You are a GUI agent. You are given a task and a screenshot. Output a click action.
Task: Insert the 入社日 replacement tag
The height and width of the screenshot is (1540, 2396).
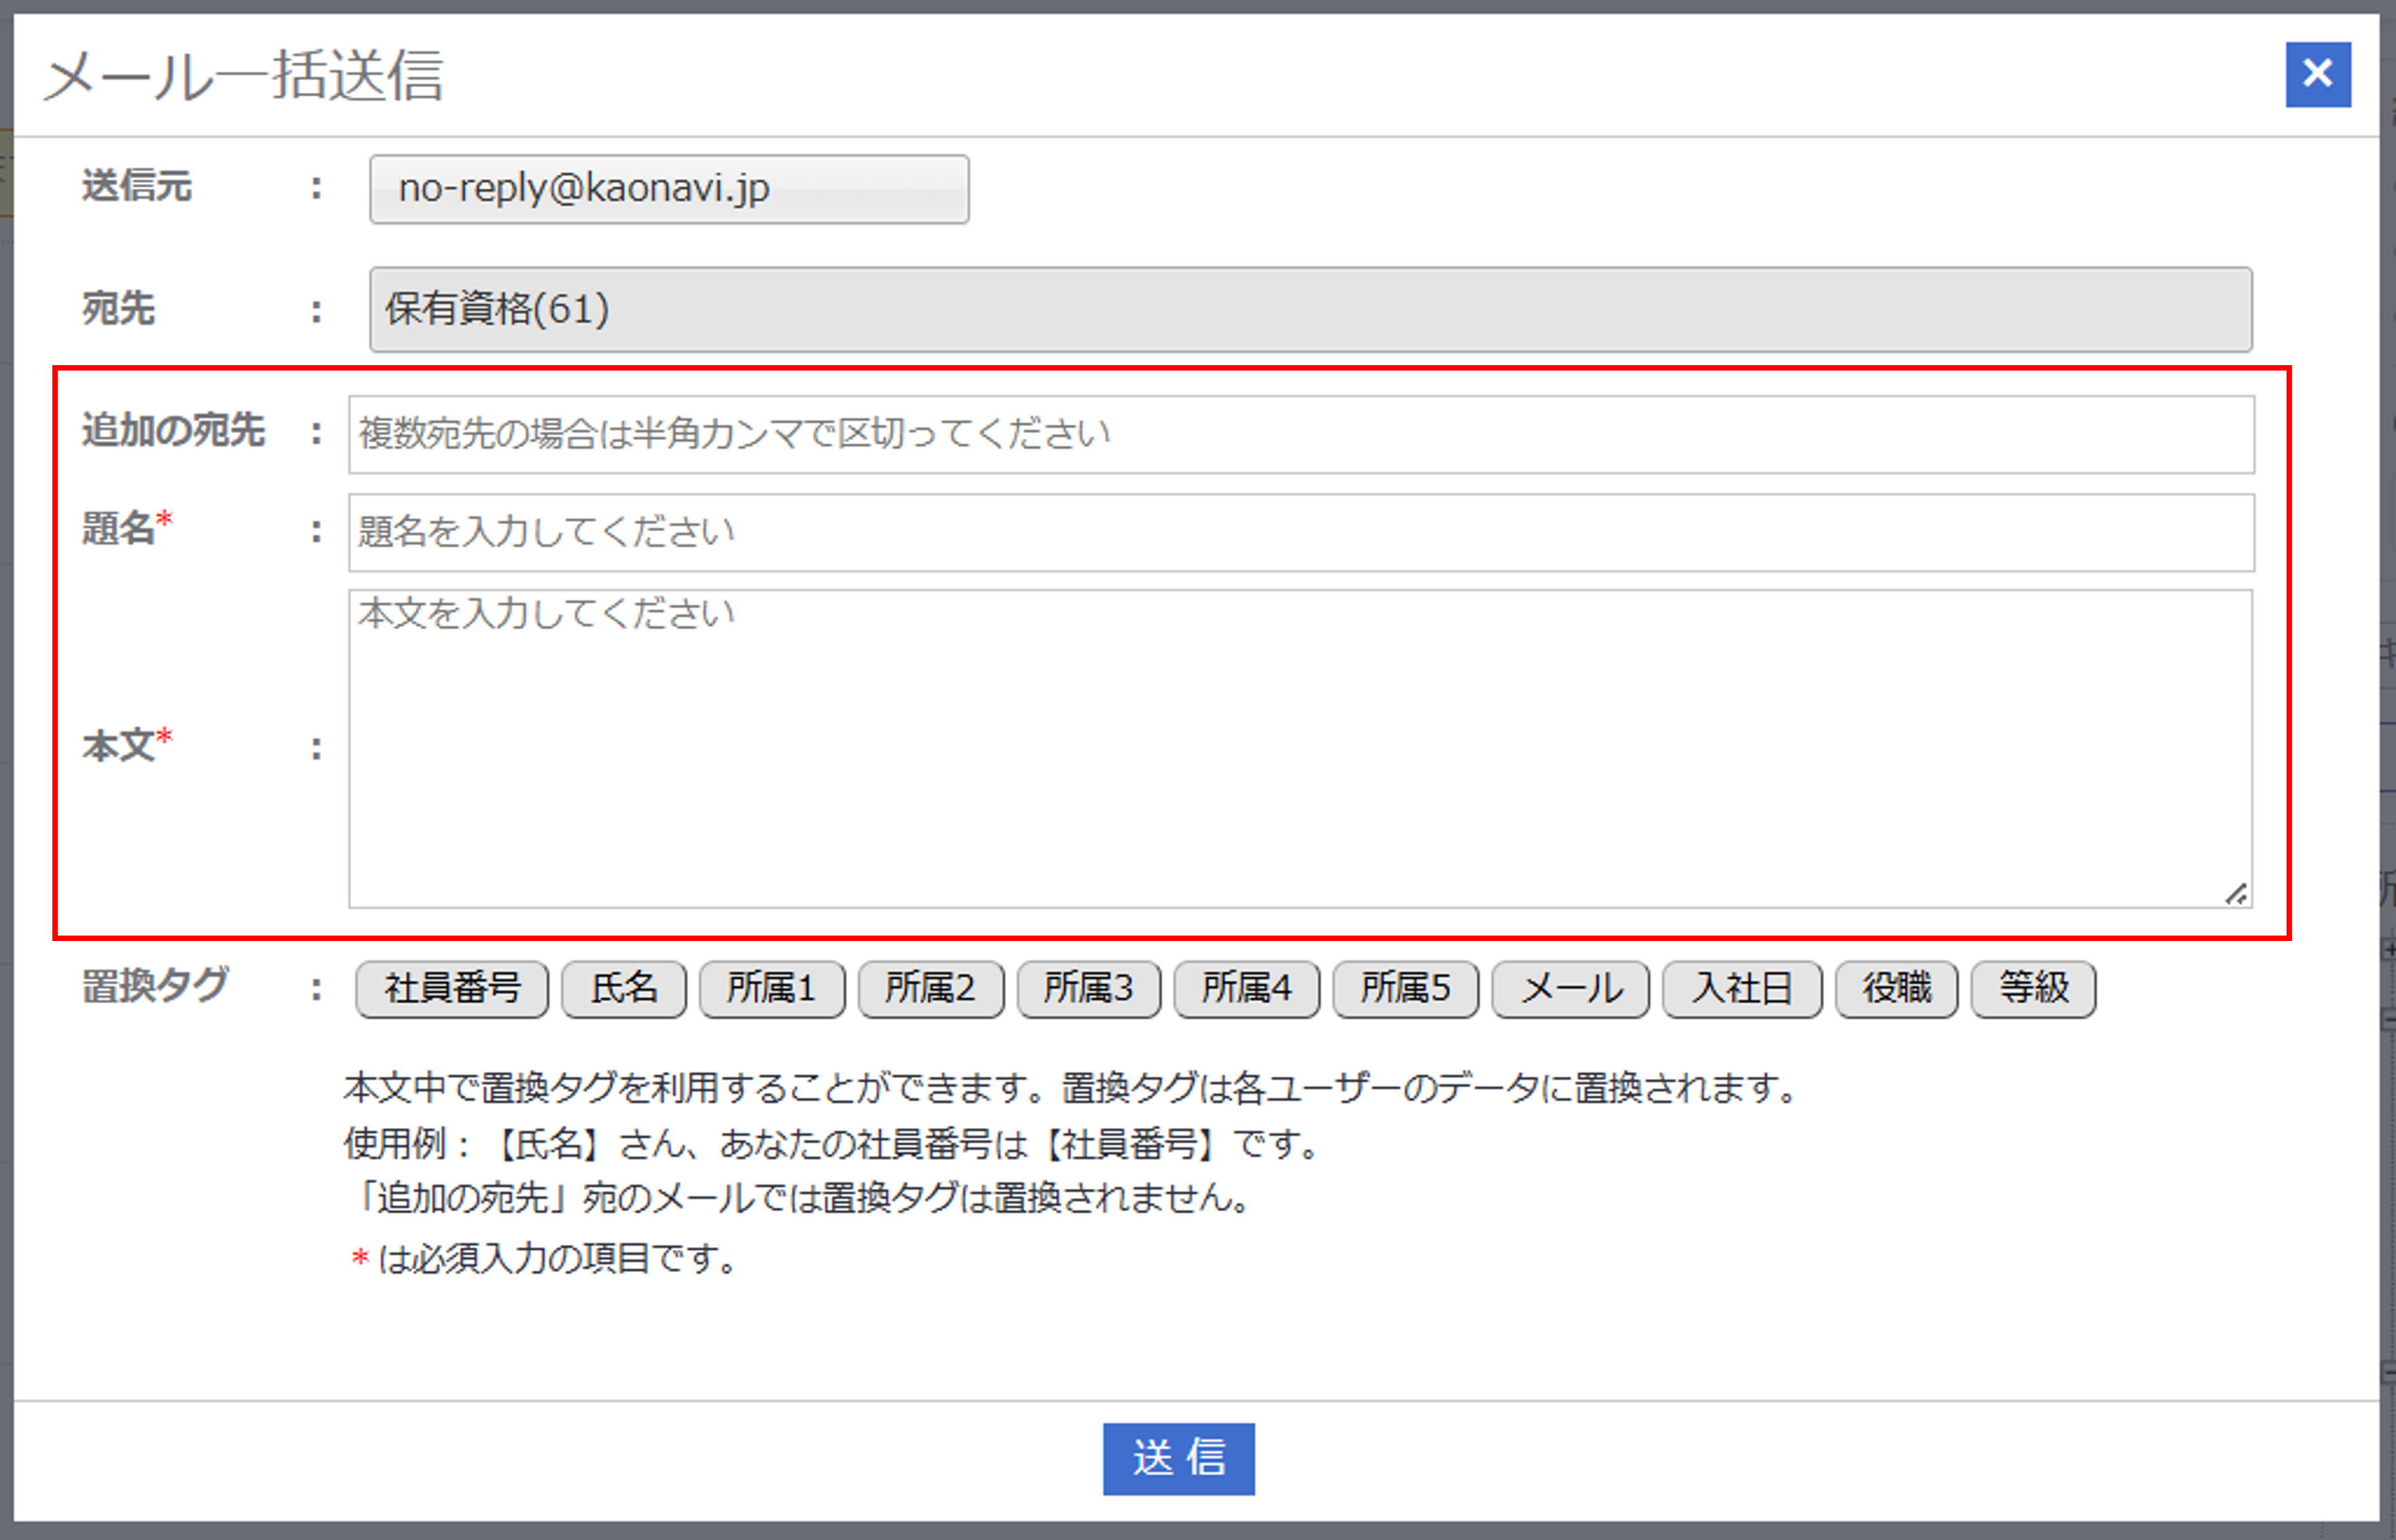click(x=1741, y=989)
